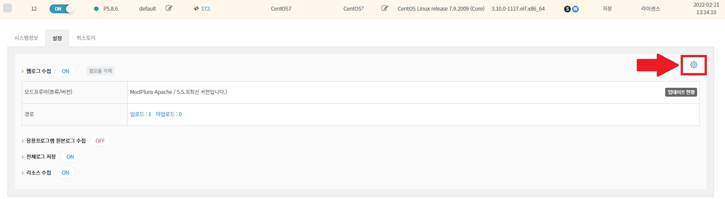Image resolution: width=725 pixels, height=199 pixels.
Task: Open the settings gear icon
Action: [x=694, y=65]
